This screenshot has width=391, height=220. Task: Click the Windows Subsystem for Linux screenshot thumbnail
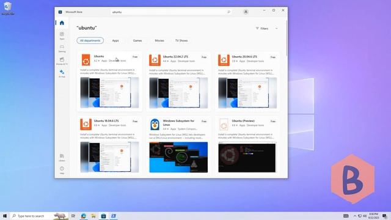178,157
